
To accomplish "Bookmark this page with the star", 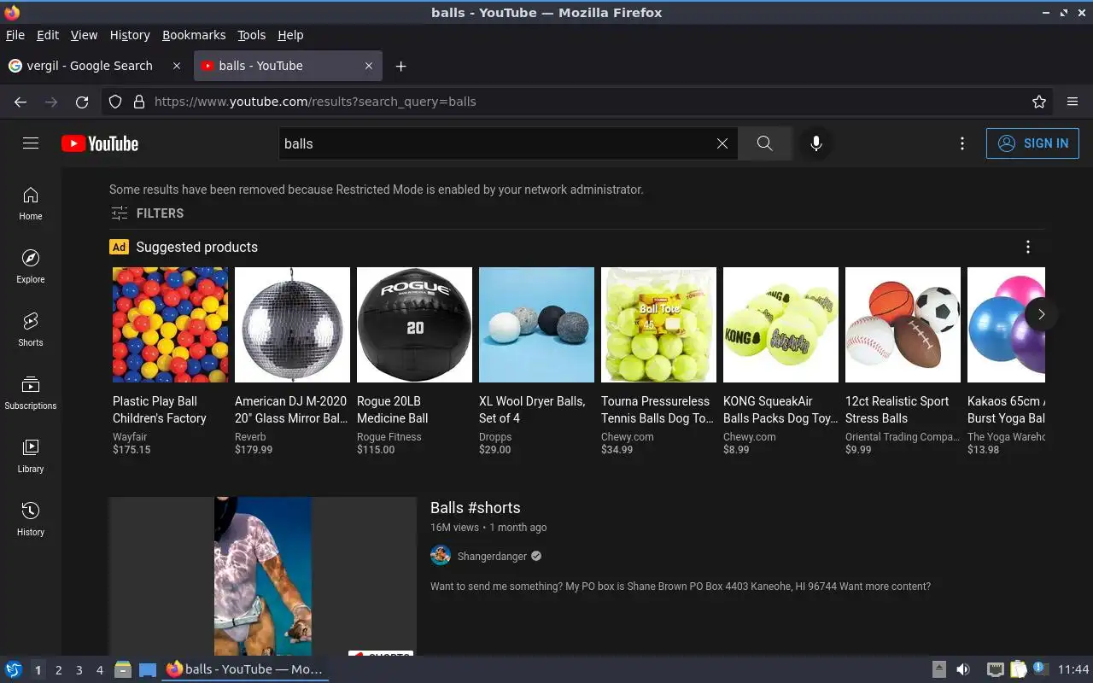I will (1039, 102).
